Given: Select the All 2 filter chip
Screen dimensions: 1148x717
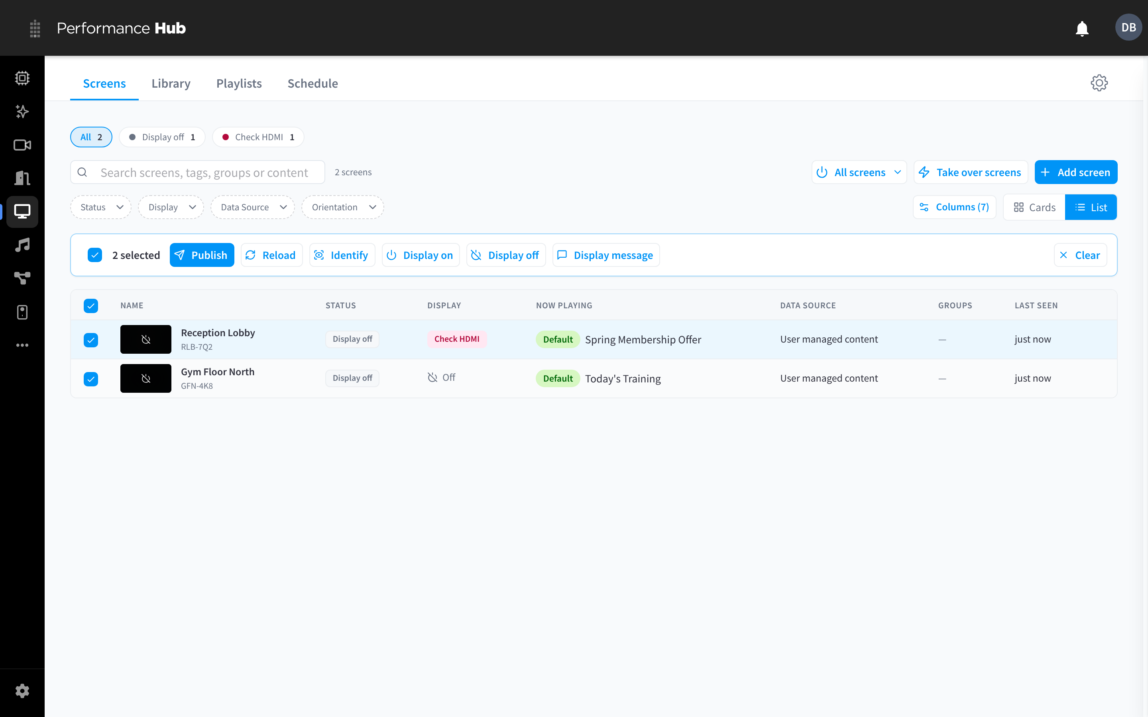Looking at the screenshot, I should (x=91, y=137).
